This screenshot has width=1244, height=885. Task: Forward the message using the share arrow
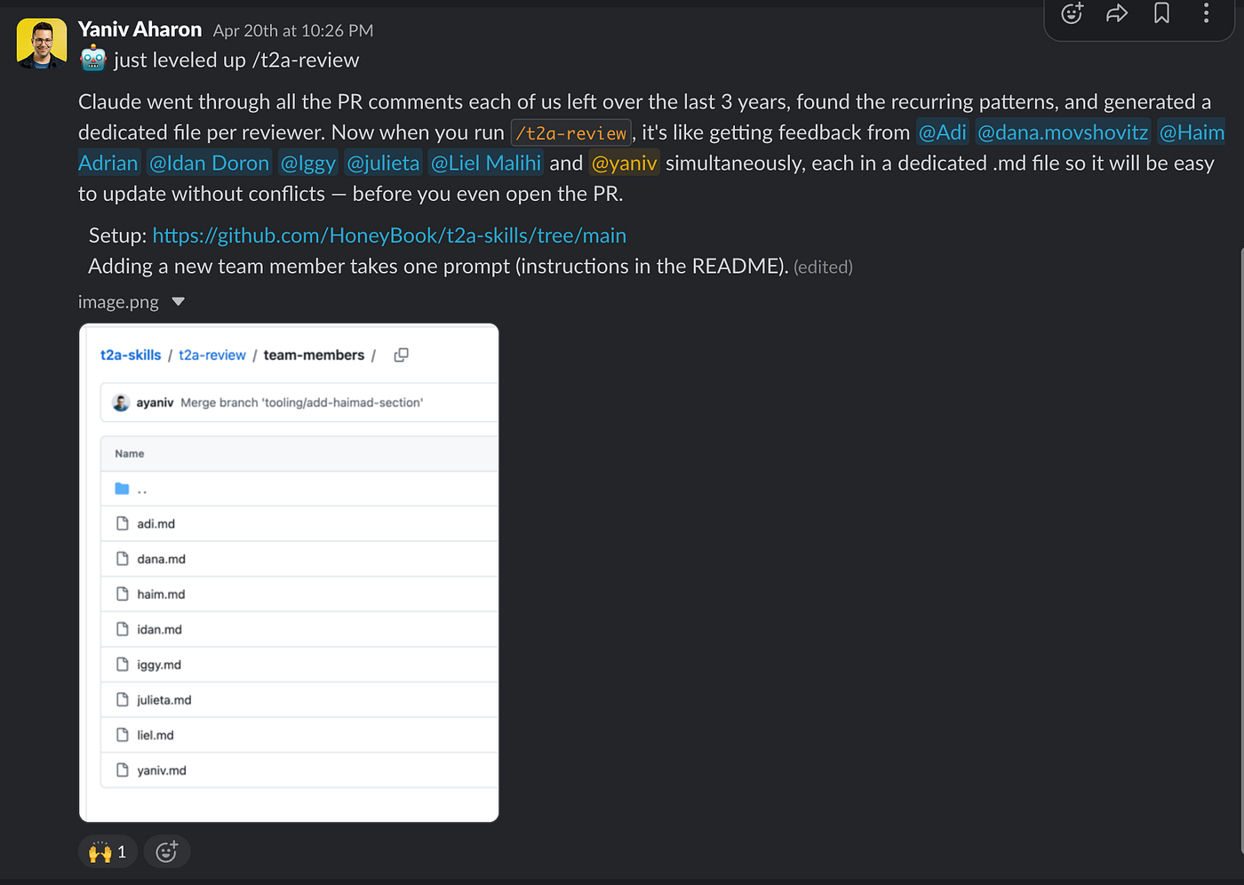(x=1117, y=13)
